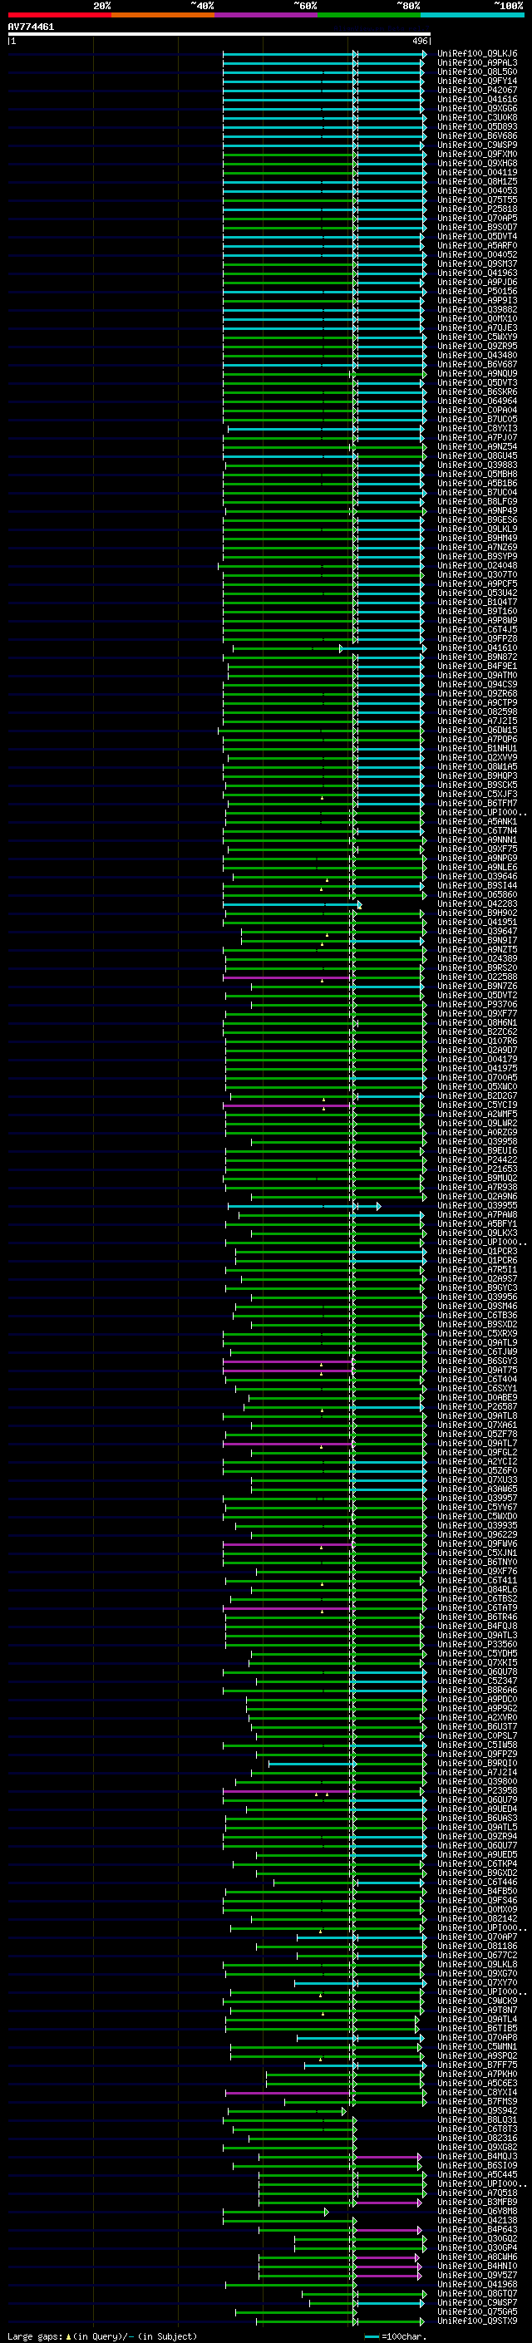This screenshot has width=532, height=2343.
Task: Select the UniRef100_P93706 label
Action: (x=476, y=1004)
